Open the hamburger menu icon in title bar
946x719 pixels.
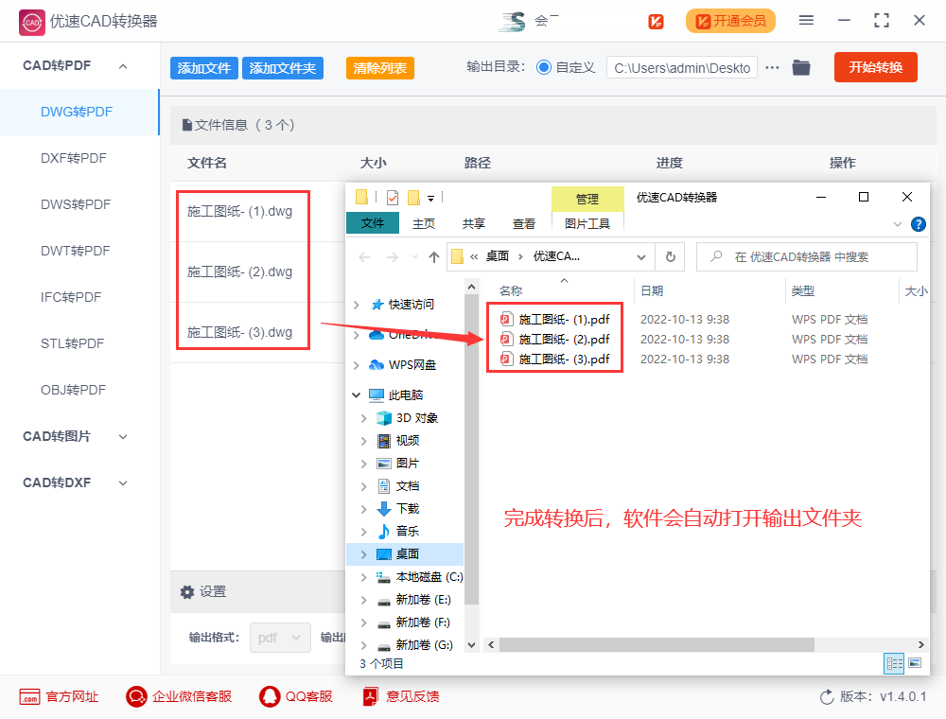pos(806,21)
